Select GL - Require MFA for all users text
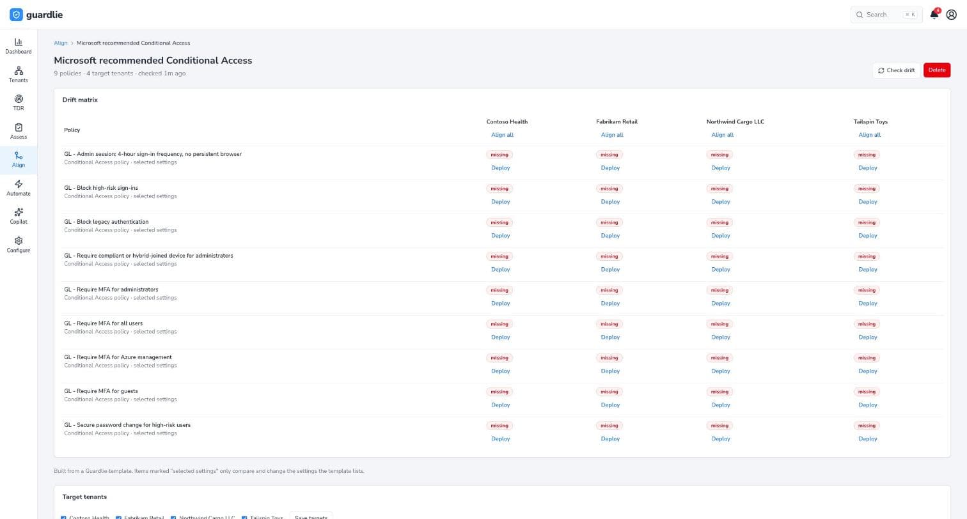Image resolution: width=967 pixels, height=519 pixels. coord(103,323)
